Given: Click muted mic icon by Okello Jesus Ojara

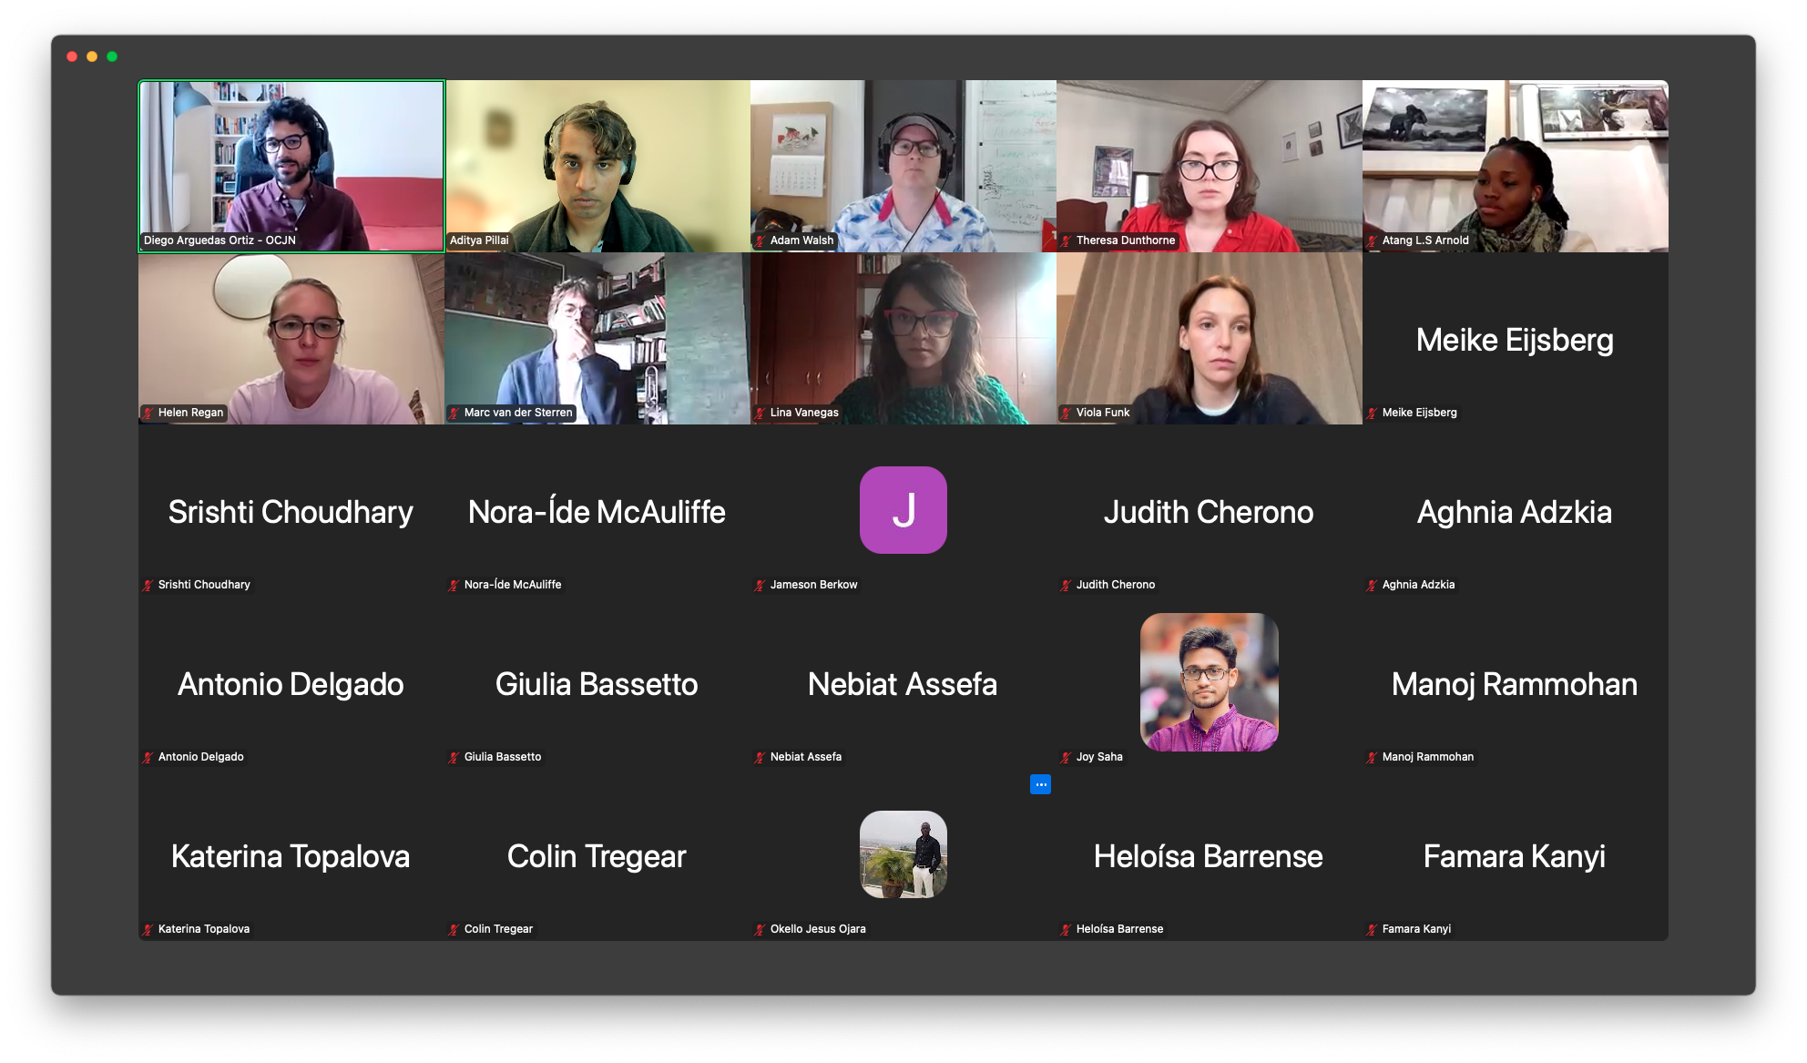Looking at the screenshot, I should pos(760,929).
